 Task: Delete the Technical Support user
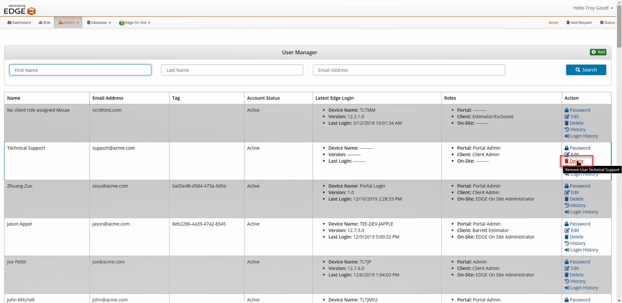(574, 161)
